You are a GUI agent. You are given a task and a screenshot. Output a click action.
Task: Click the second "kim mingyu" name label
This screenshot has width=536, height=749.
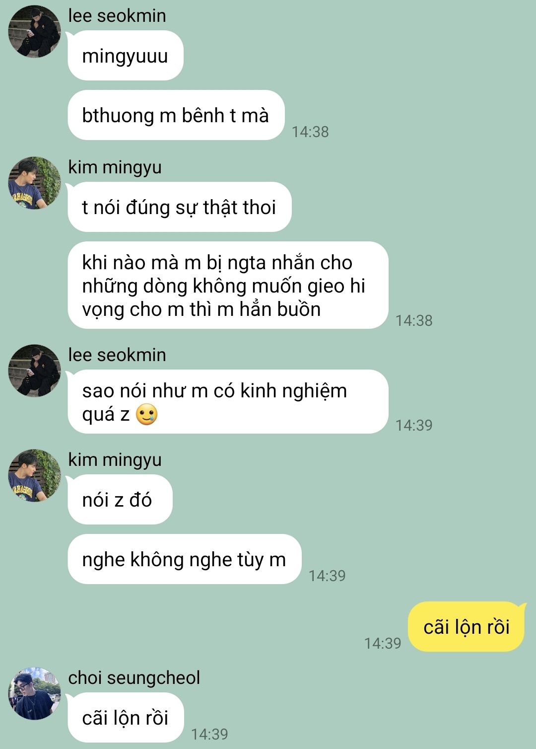pyautogui.click(x=115, y=460)
